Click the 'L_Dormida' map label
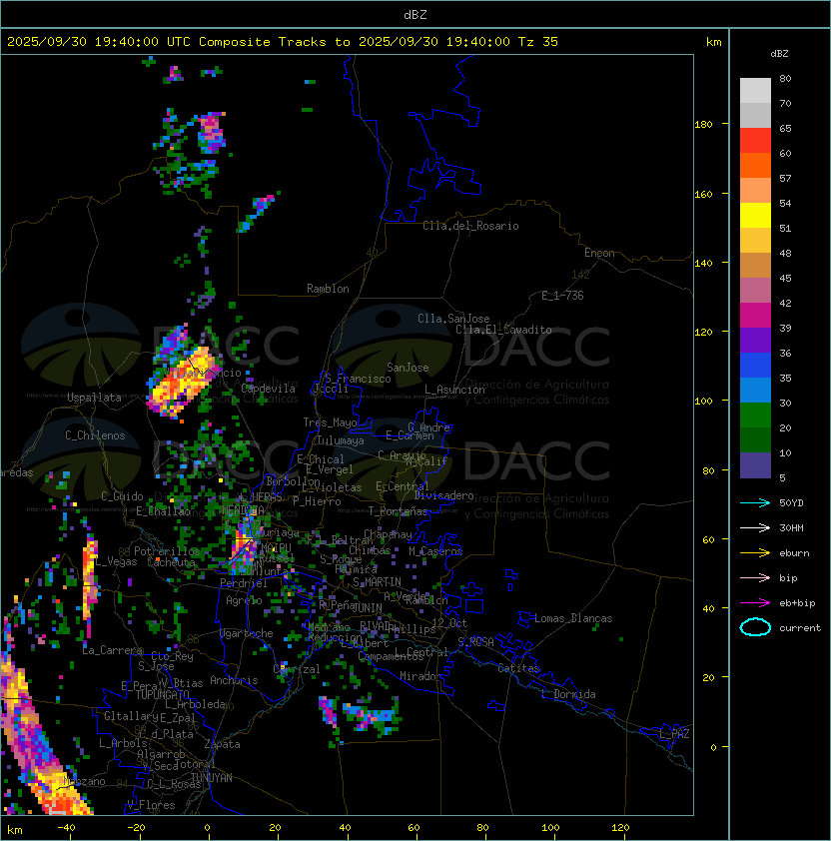This screenshot has height=841, width=831. click(568, 694)
